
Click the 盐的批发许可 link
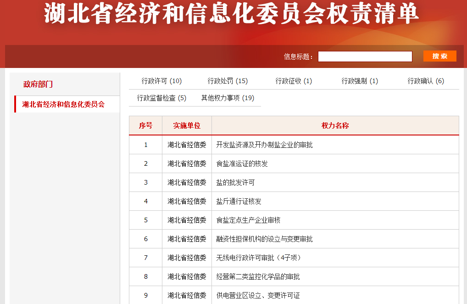point(235,182)
